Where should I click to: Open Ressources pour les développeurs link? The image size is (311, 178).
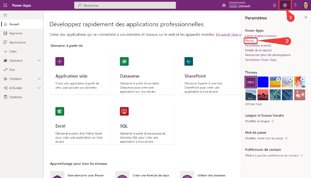267,55
